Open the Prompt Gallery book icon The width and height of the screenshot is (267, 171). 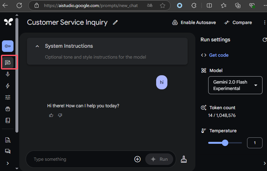[8, 120]
